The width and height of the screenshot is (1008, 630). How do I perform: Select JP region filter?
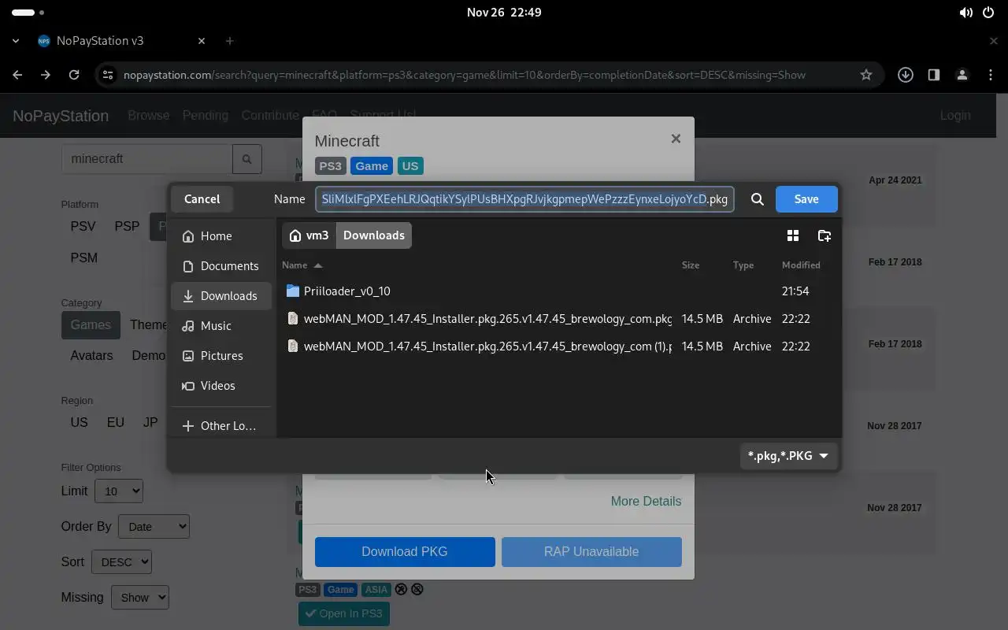pos(150,423)
